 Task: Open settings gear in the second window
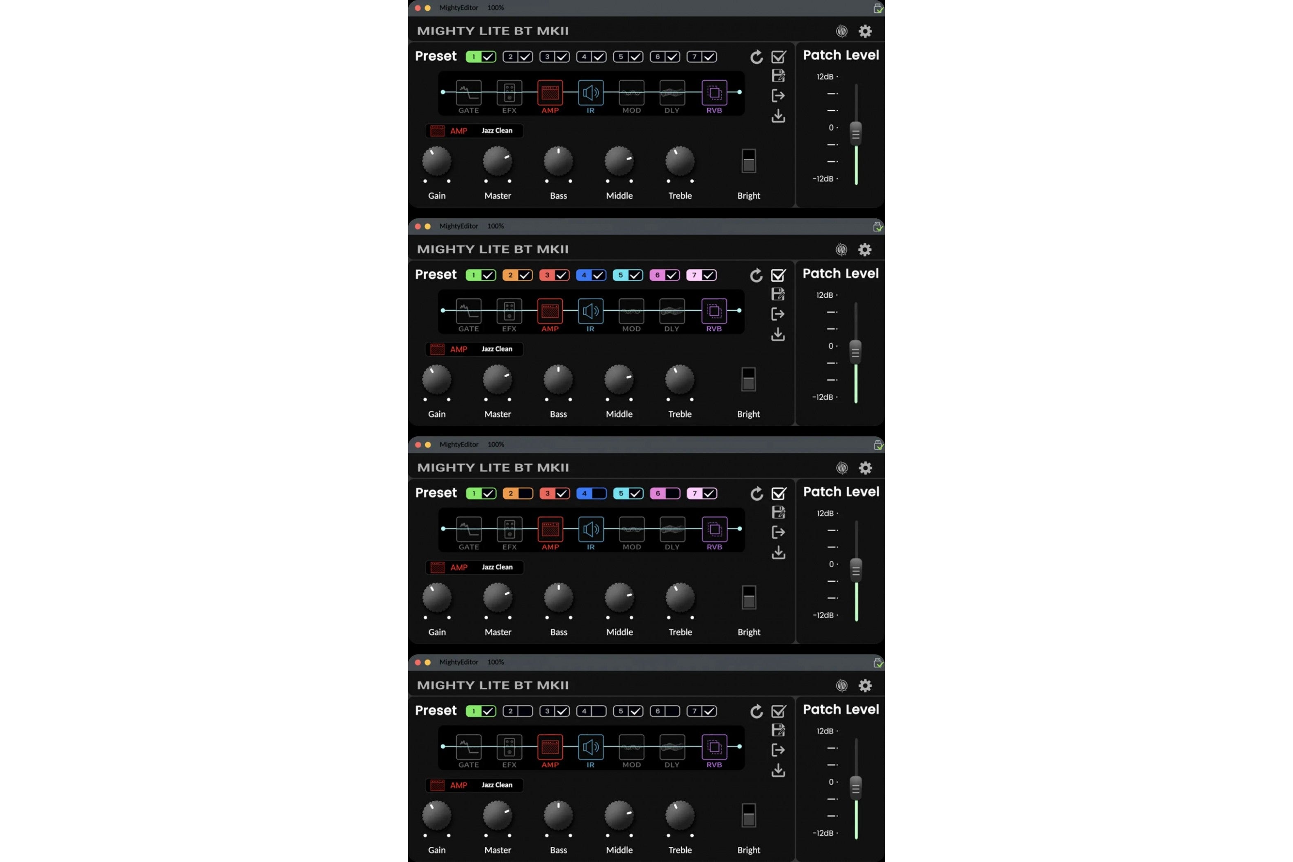point(865,250)
